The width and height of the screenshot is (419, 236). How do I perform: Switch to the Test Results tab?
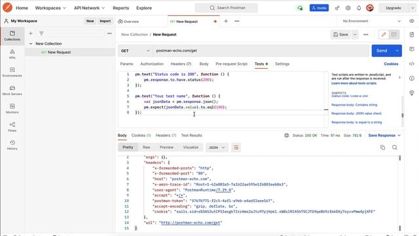tap(192, 136)
